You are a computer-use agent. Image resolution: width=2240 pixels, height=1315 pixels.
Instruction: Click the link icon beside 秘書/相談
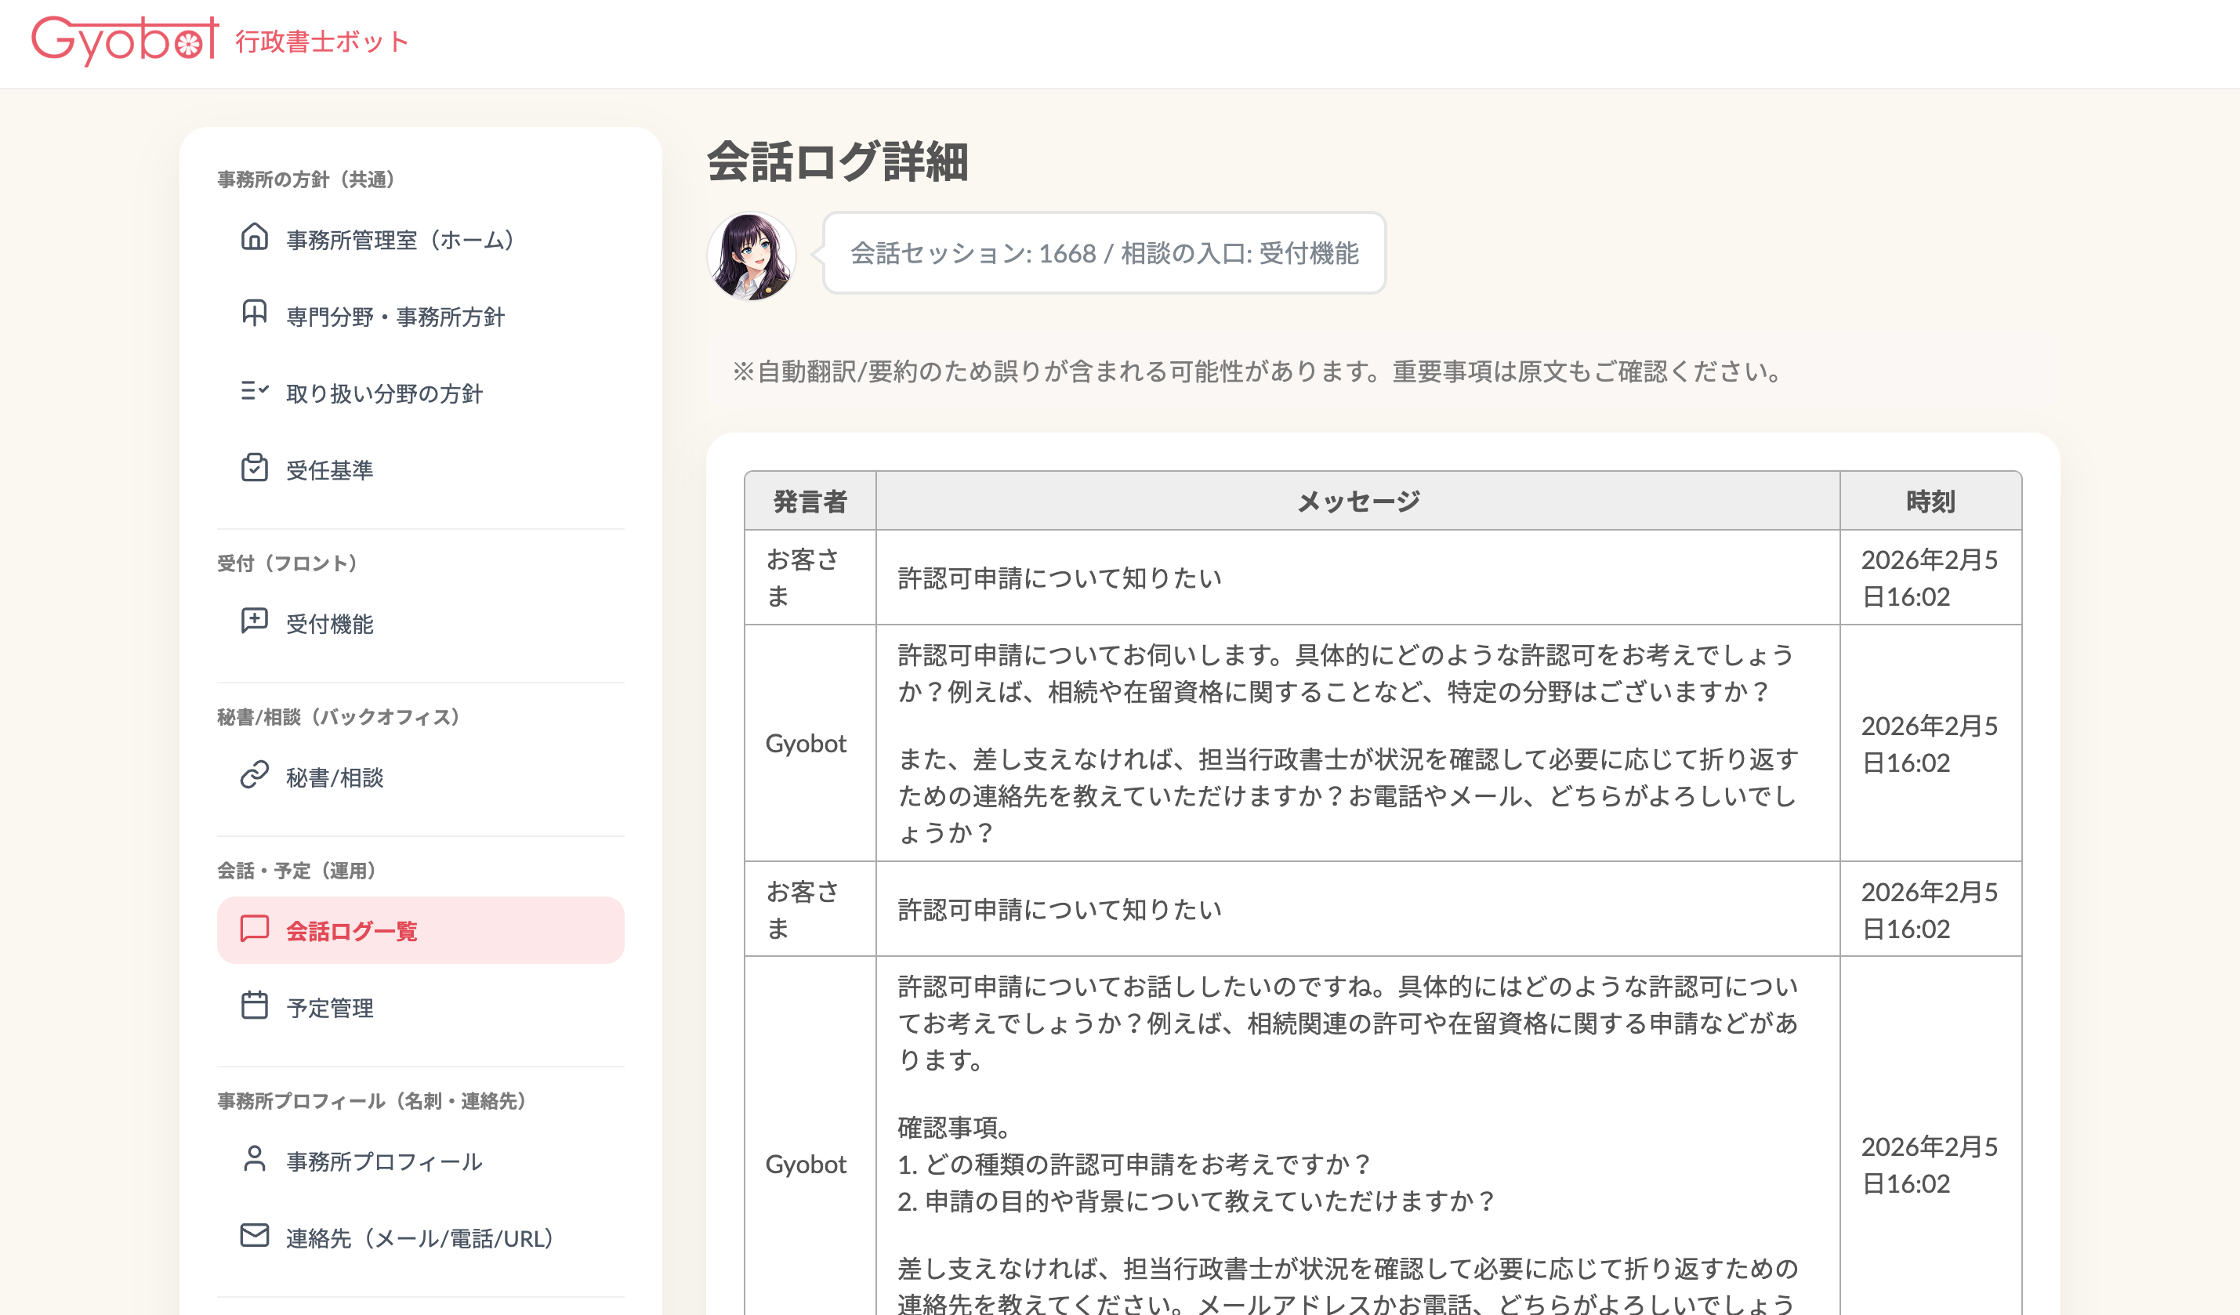pos(254,775)
